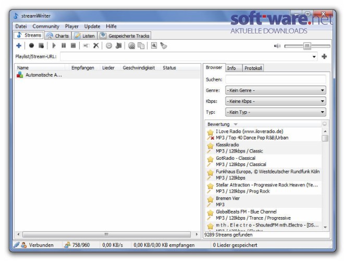Select the I Love Radio stream entry
344x261 pixels.
coord(264,135)
